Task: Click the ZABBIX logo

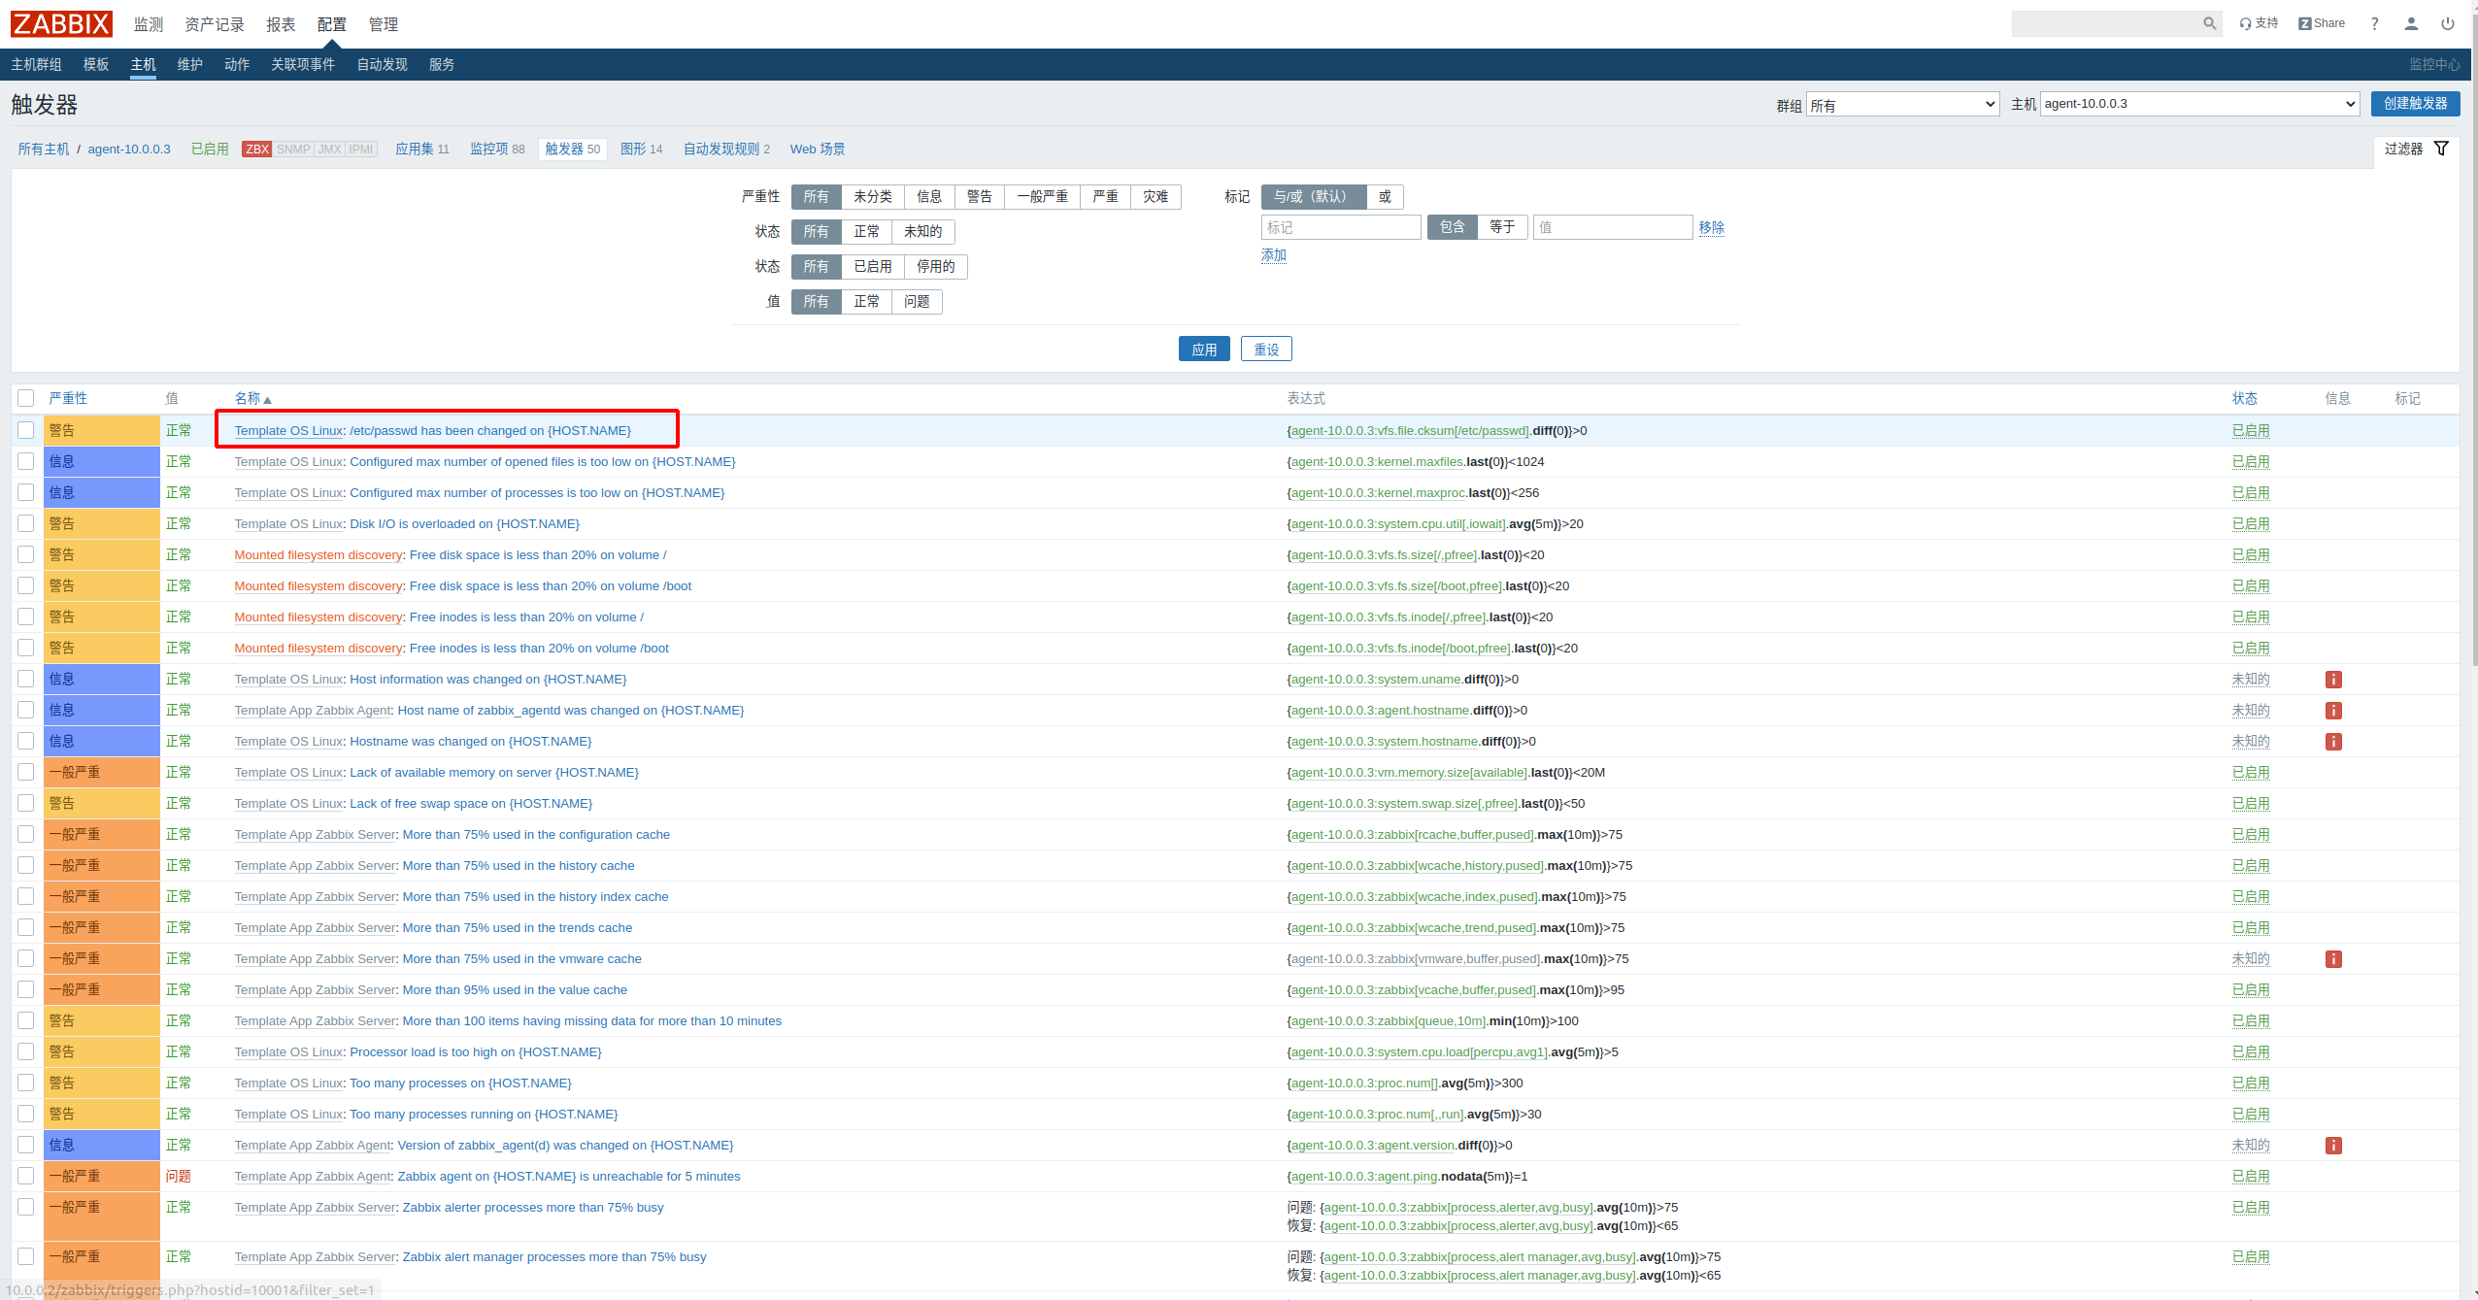Action: click(x=61, y=23)
